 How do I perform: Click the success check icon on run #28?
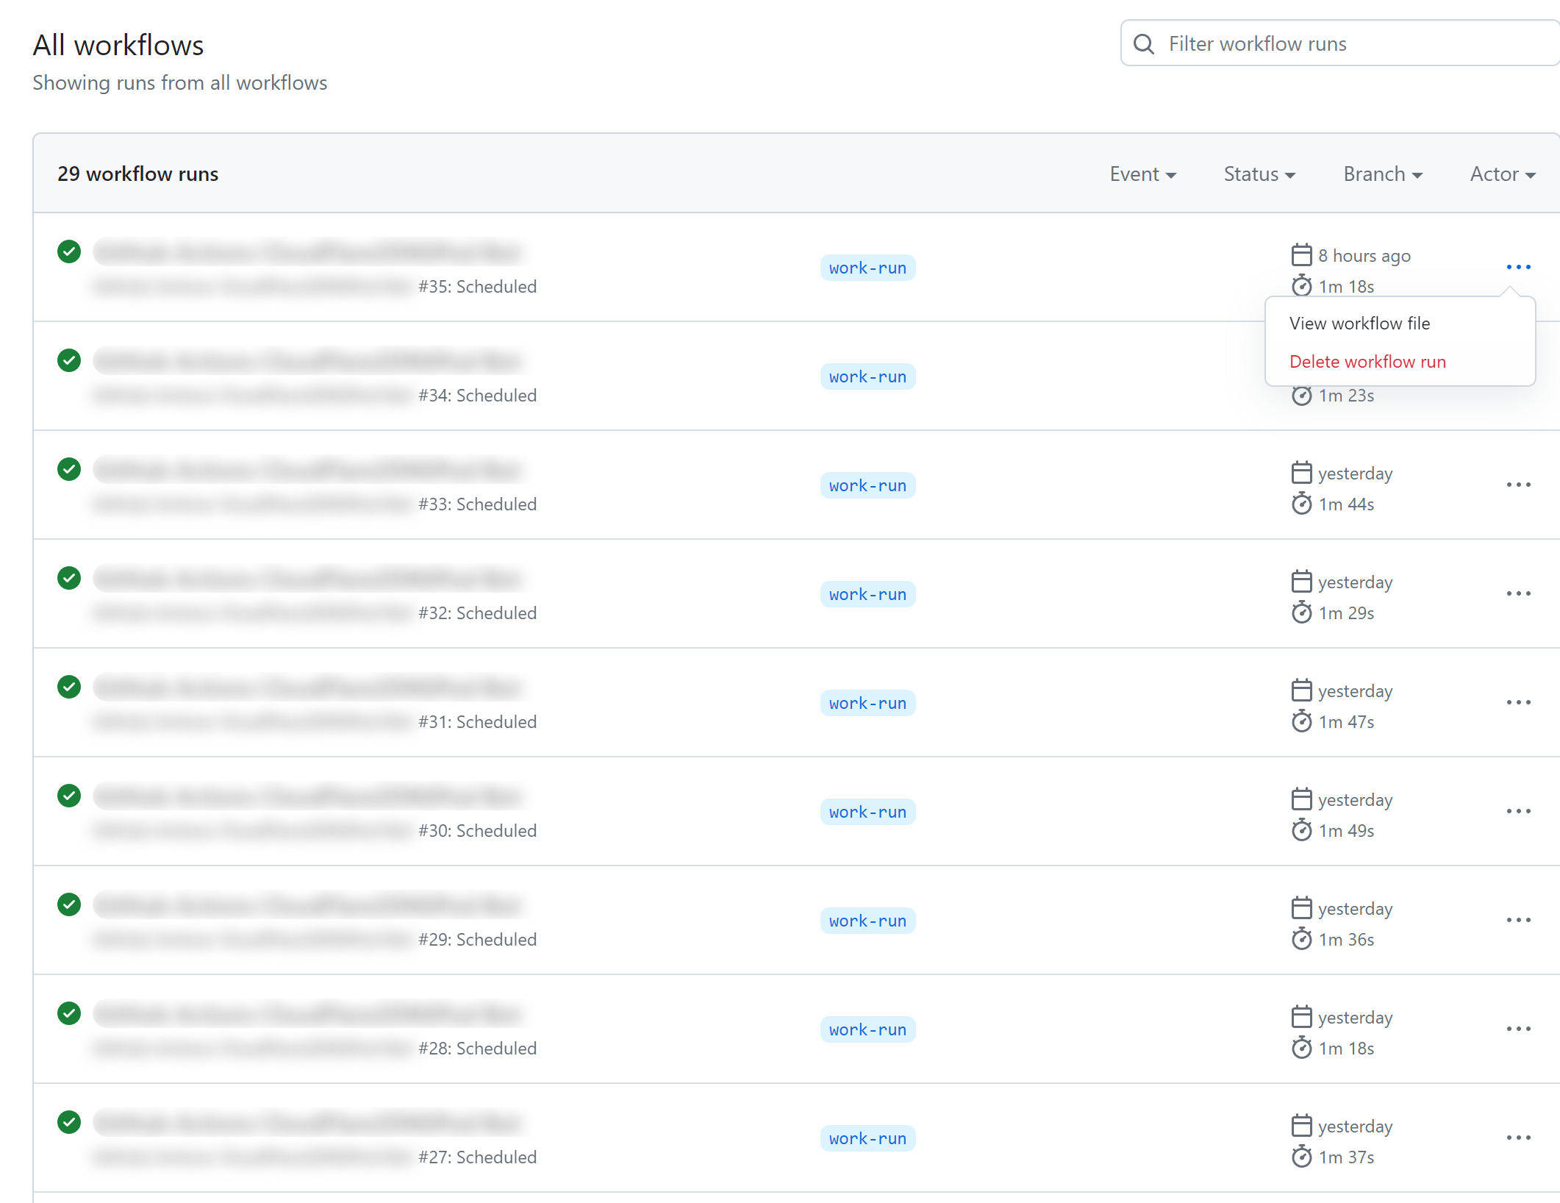[68, 1014]
